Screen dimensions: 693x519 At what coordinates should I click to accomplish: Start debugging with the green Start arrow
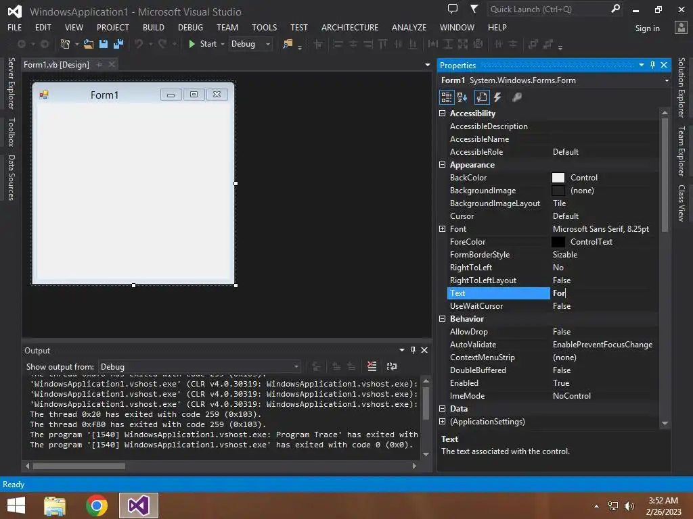[192, 44]
